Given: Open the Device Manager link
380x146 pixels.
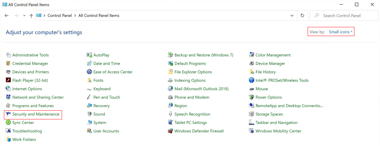Looking at the screenshot, I should [270, 64].
